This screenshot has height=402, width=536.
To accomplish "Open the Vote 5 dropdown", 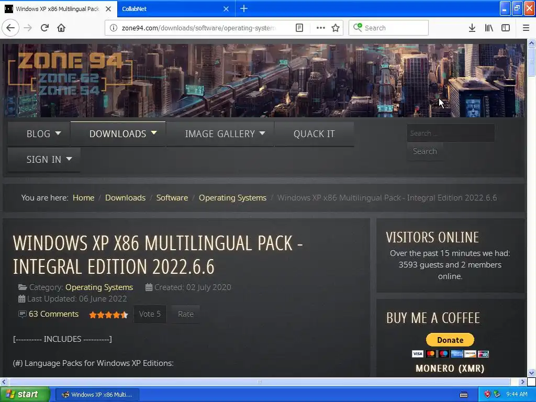I will click(149, 314).
